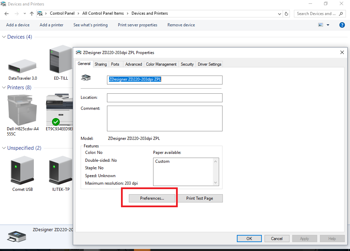Open the Ports tab
This screenshot has height=251, width=350.
[115, 64]
